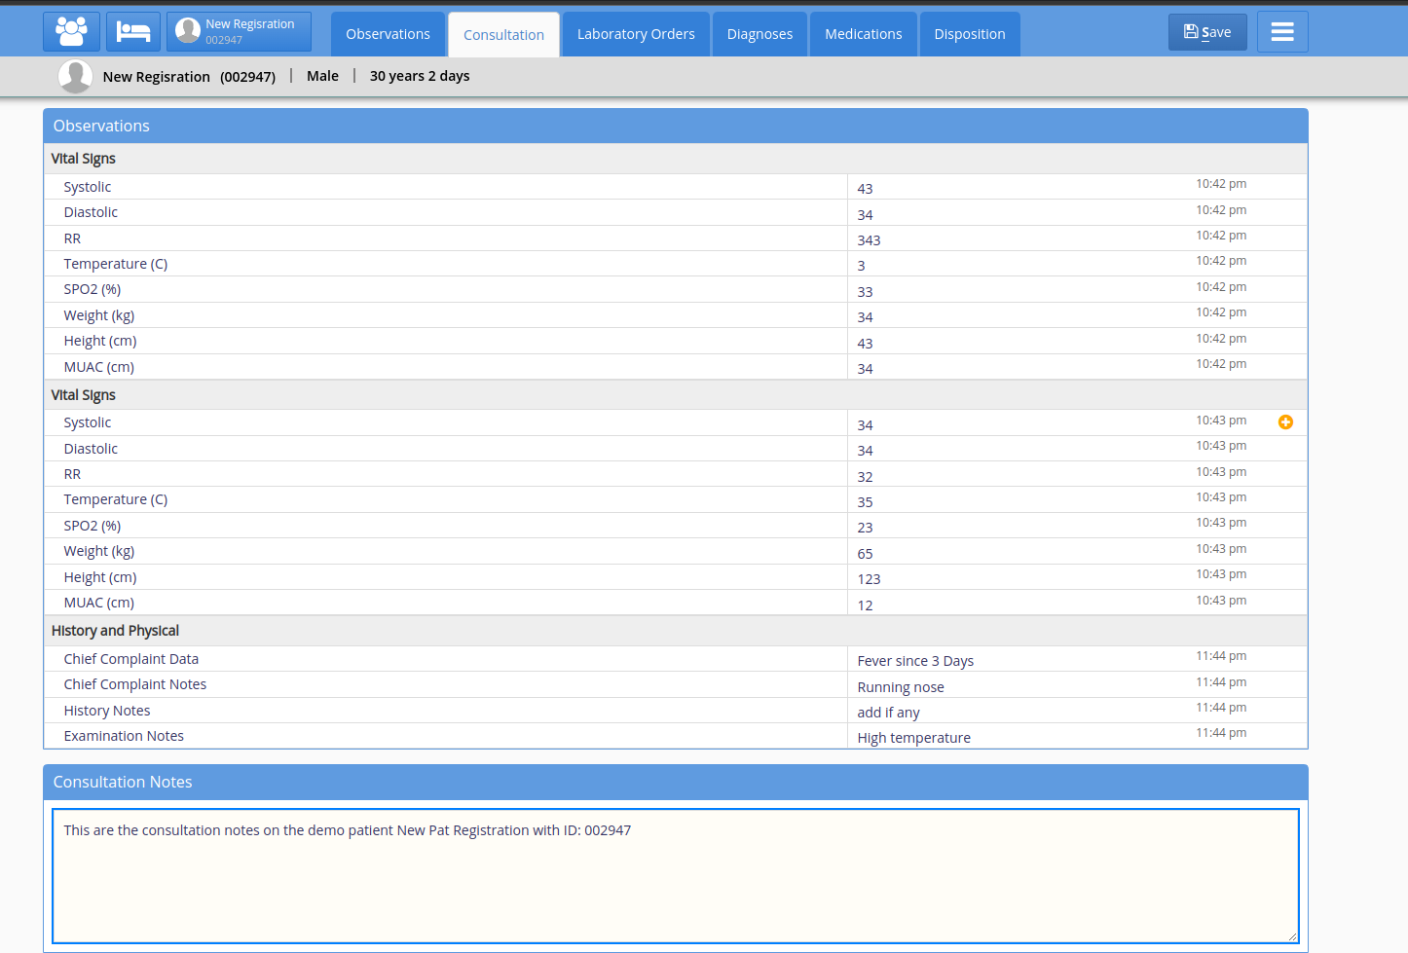The width and height of the screenshot is (1408, 953).
Task: Click the Consultation Notes section header
Action: tap(676, 782)
